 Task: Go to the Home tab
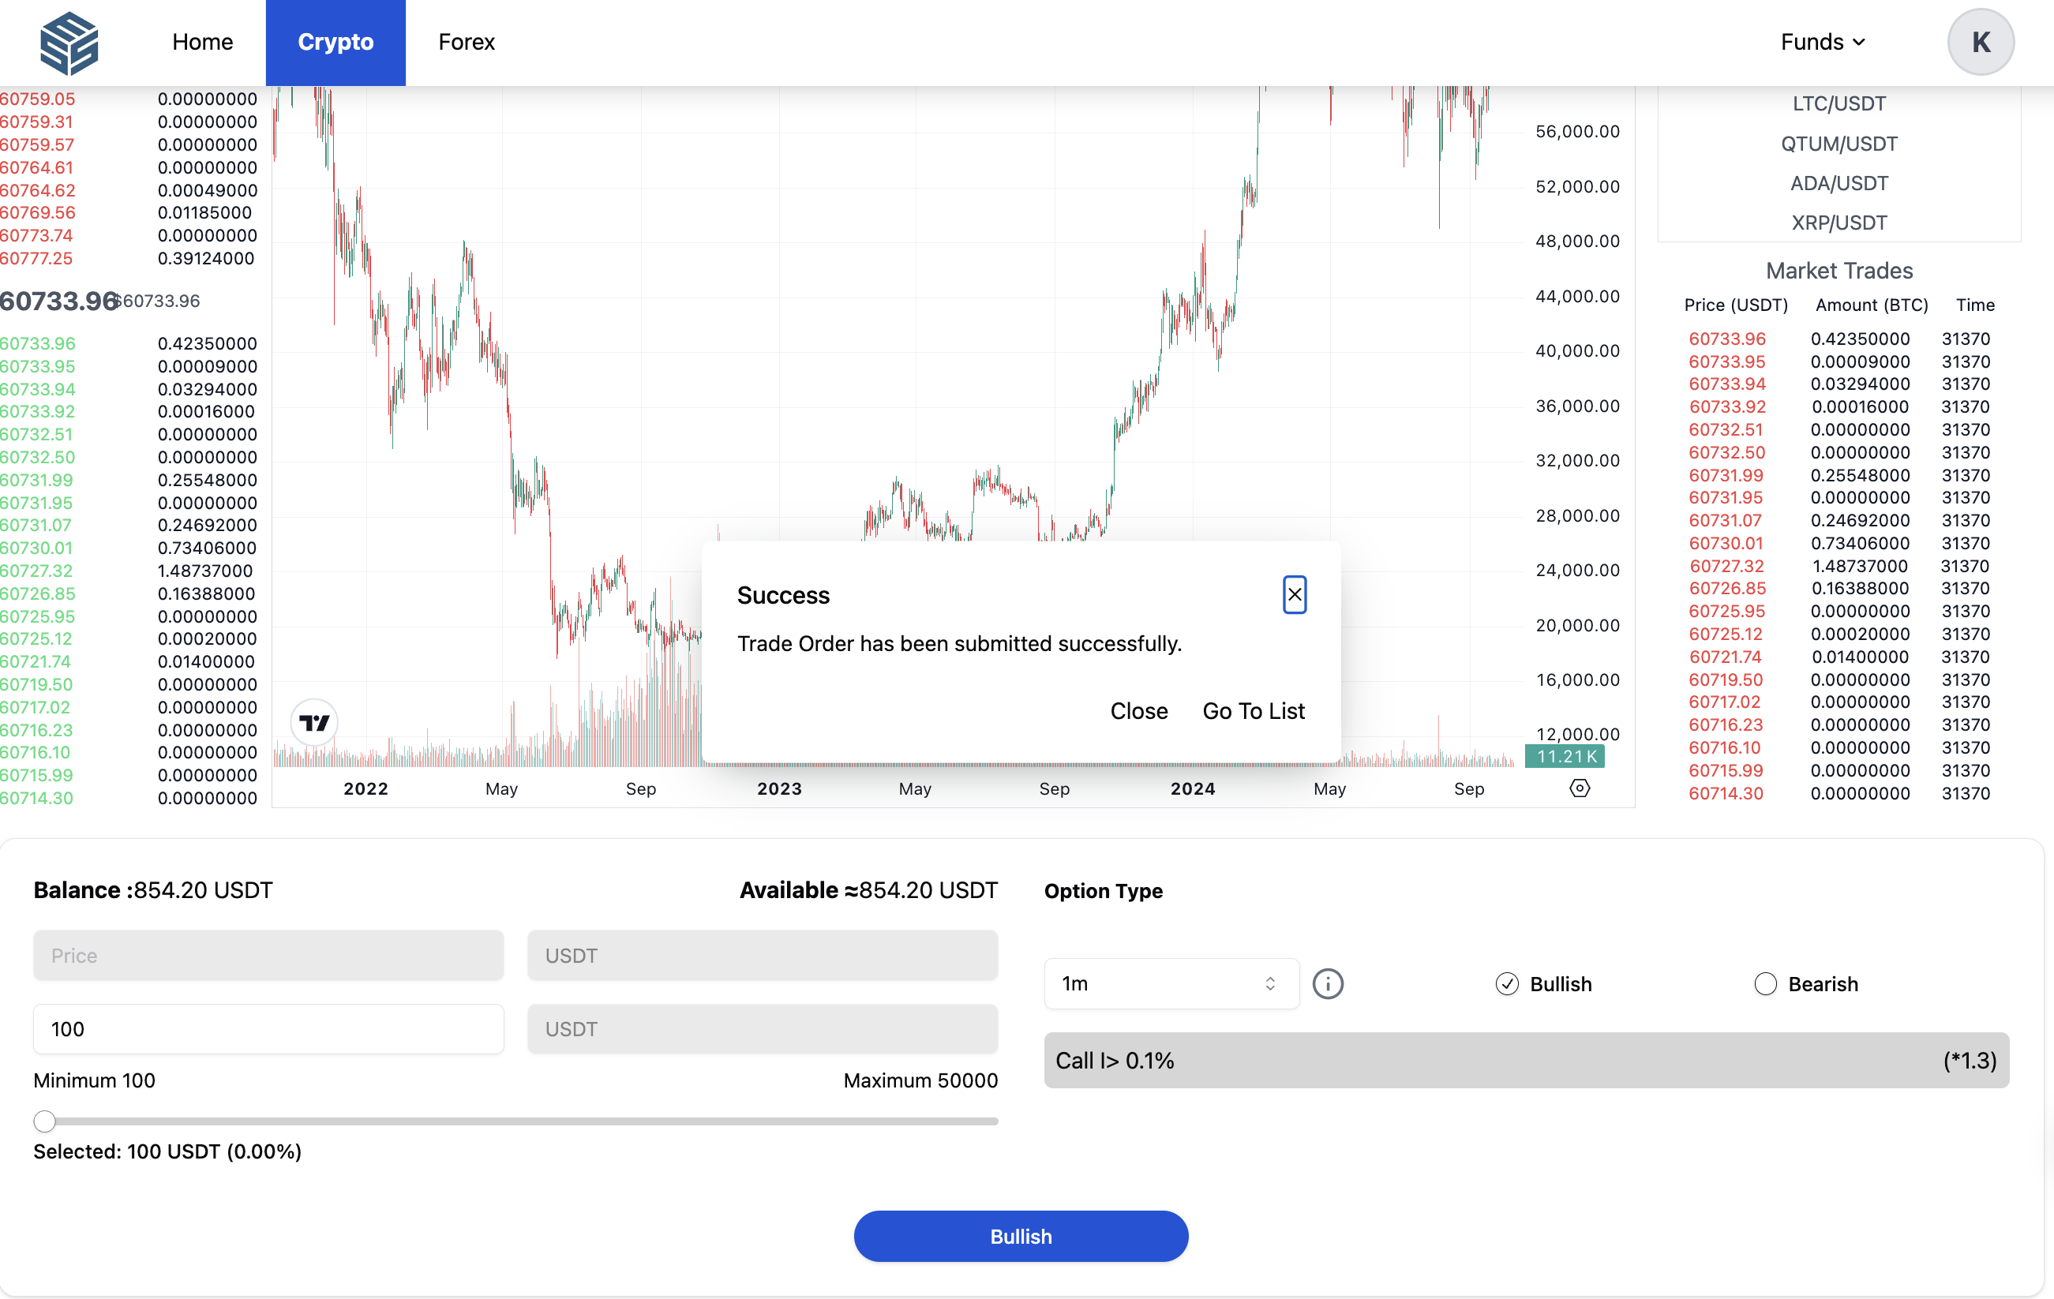coord(202,43)
